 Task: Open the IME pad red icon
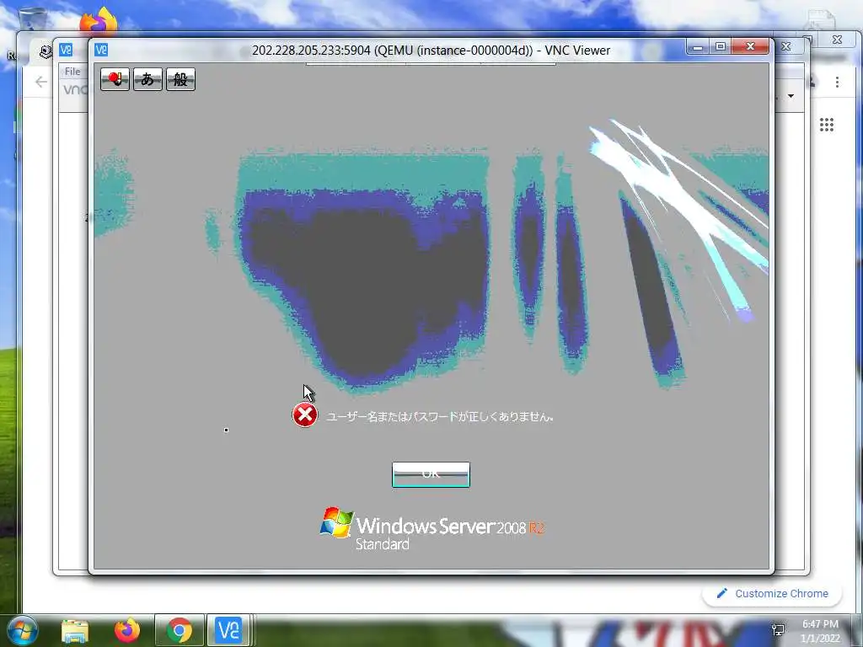click(115, 79)
